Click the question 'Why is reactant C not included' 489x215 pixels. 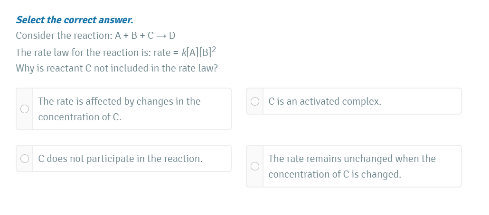(x=117, y=68)
